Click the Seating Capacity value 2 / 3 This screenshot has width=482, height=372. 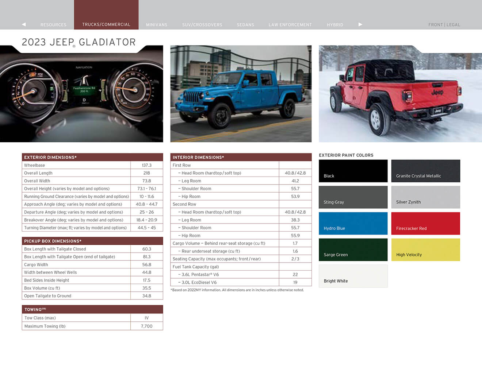[x=295, y=259]
